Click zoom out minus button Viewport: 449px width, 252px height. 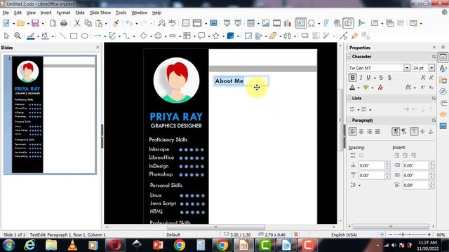pyautogui.click(x=390, y=234)
